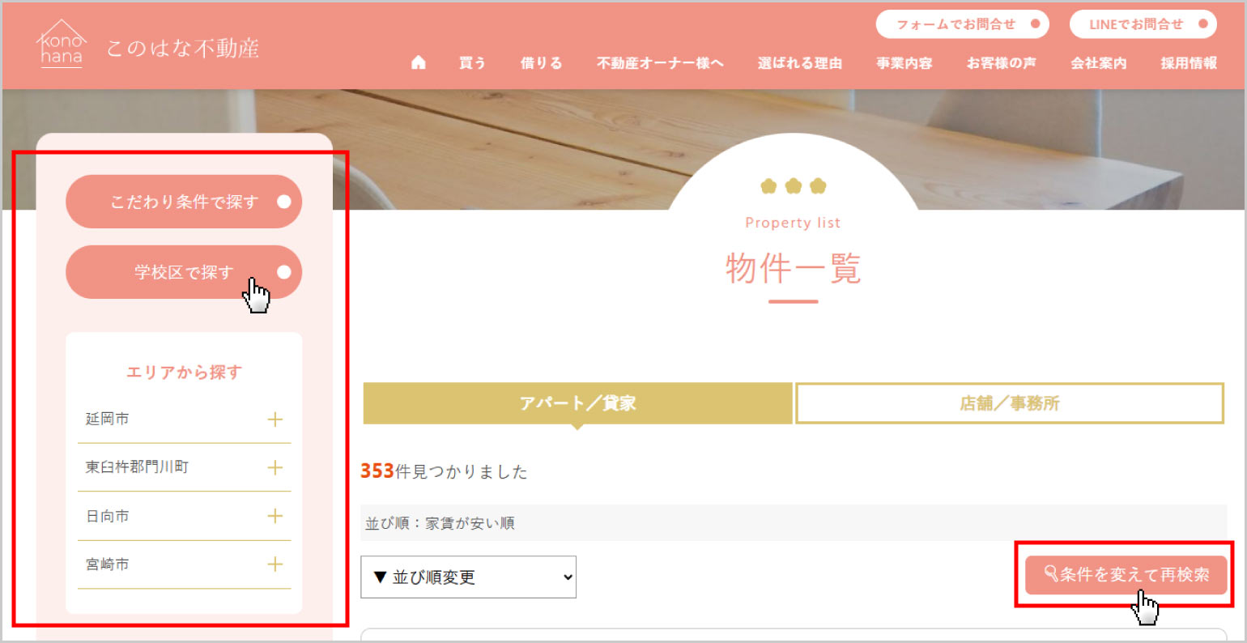Click the 条件を変えて再検索 button
Image resolution: width=1247 pixels, height=643 pixels.
tap(1125, 573)
